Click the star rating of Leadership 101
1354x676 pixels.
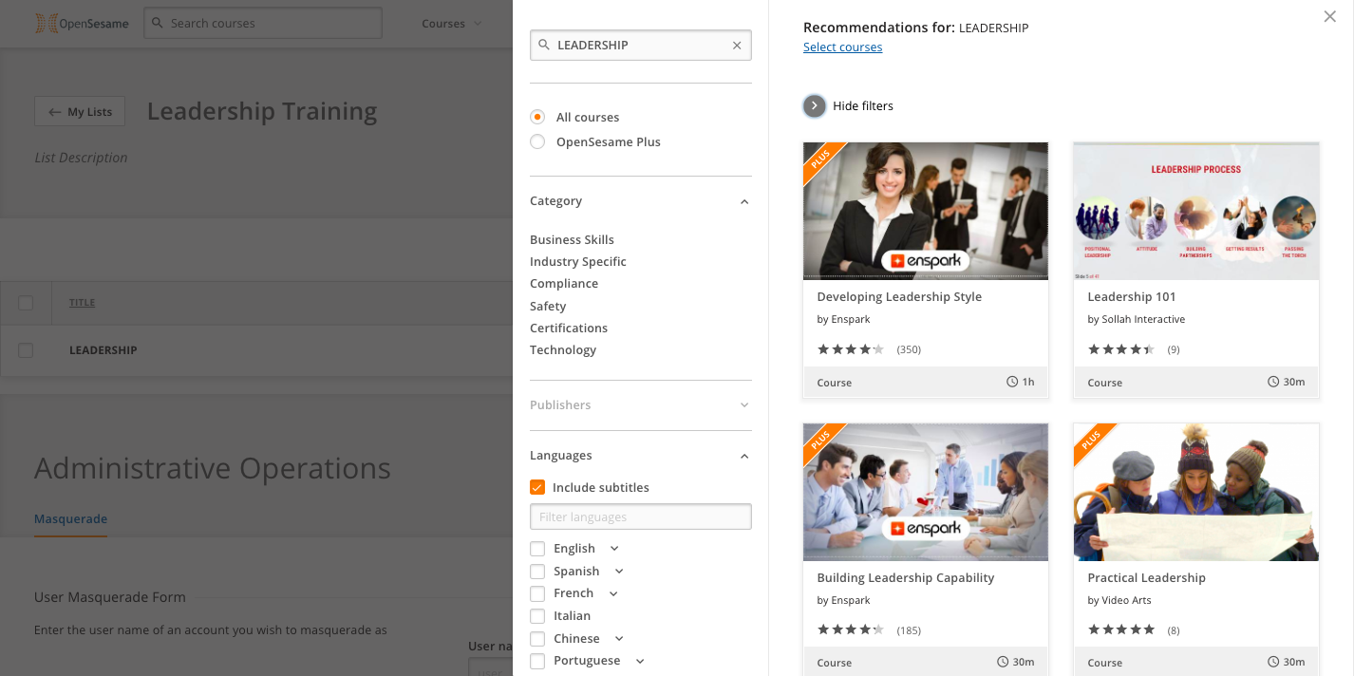pyautogui.click(x=1121, y=349)
